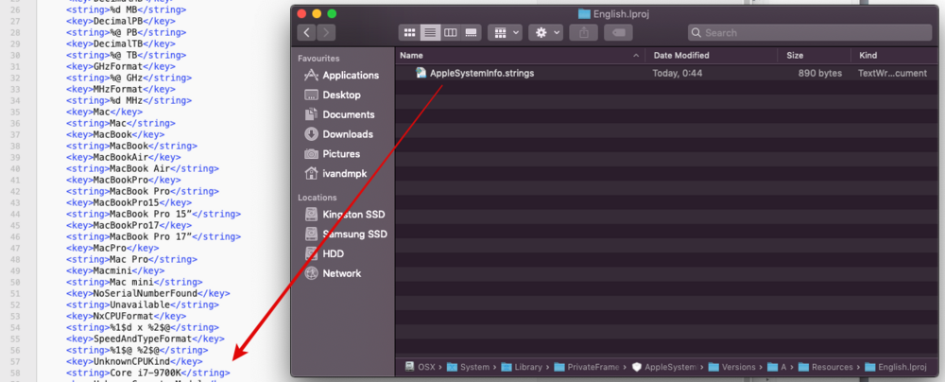Open Downloads in the sidebar
Screen dimensions: 945x382
[x=347, y=134]
